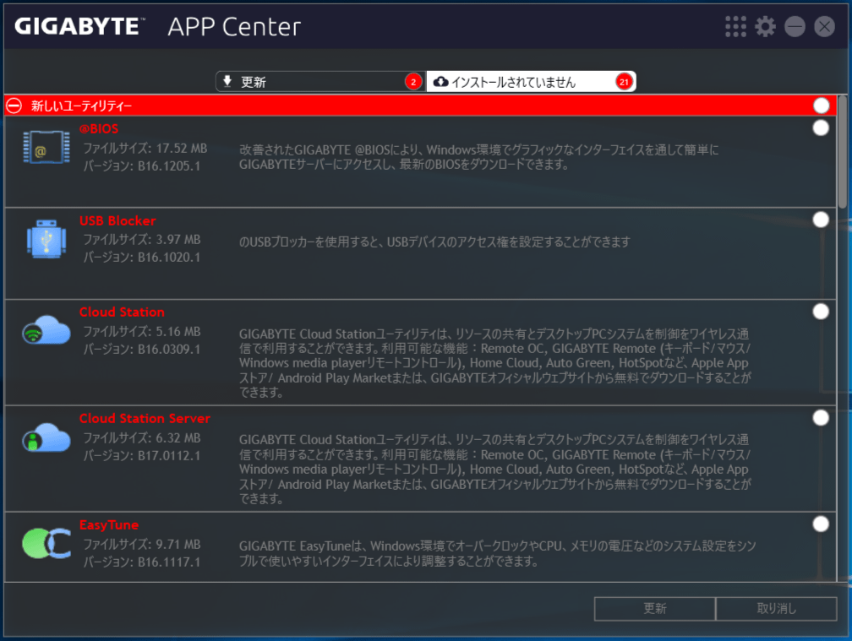Click the @BIOS description text

tap(478, 157)
